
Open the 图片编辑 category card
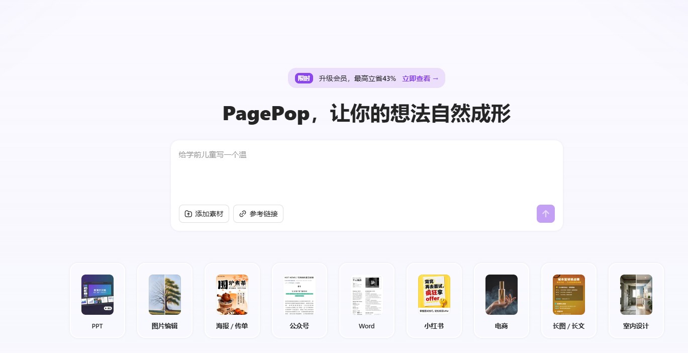[165, 300]
